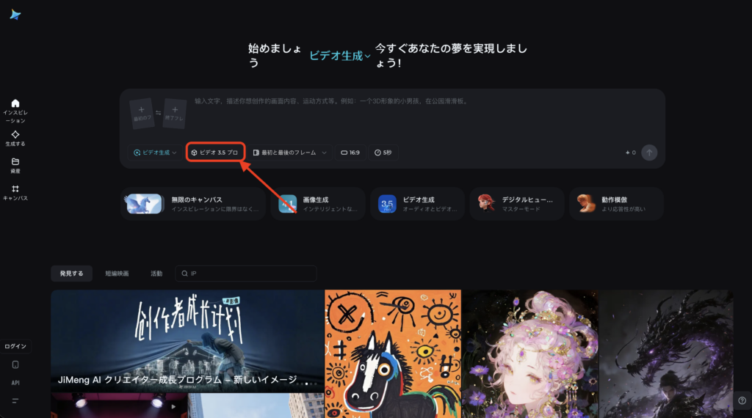Screen dimensions: 752x418
Task: Click the JiMeng logo at top left
Action: 15,15
